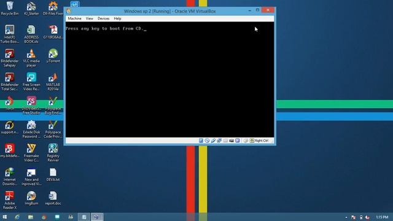Select the DVDVideoSoft Free Studio shortcut
The height and width of the screenshot is (221, 393).
pos(31,106)
